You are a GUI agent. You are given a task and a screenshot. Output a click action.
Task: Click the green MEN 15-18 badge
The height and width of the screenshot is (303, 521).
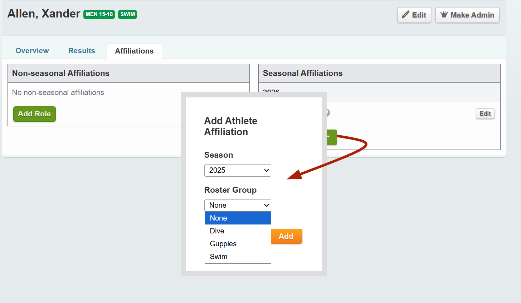(99, 15)
